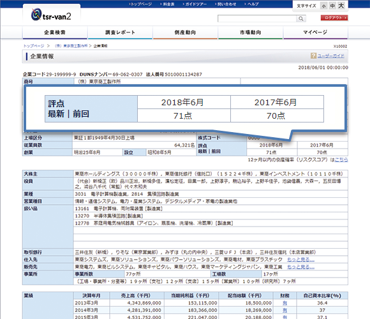The image size is (370, 319).
Task: Click トップページ breadcrumb link
Action: point(34,46)
